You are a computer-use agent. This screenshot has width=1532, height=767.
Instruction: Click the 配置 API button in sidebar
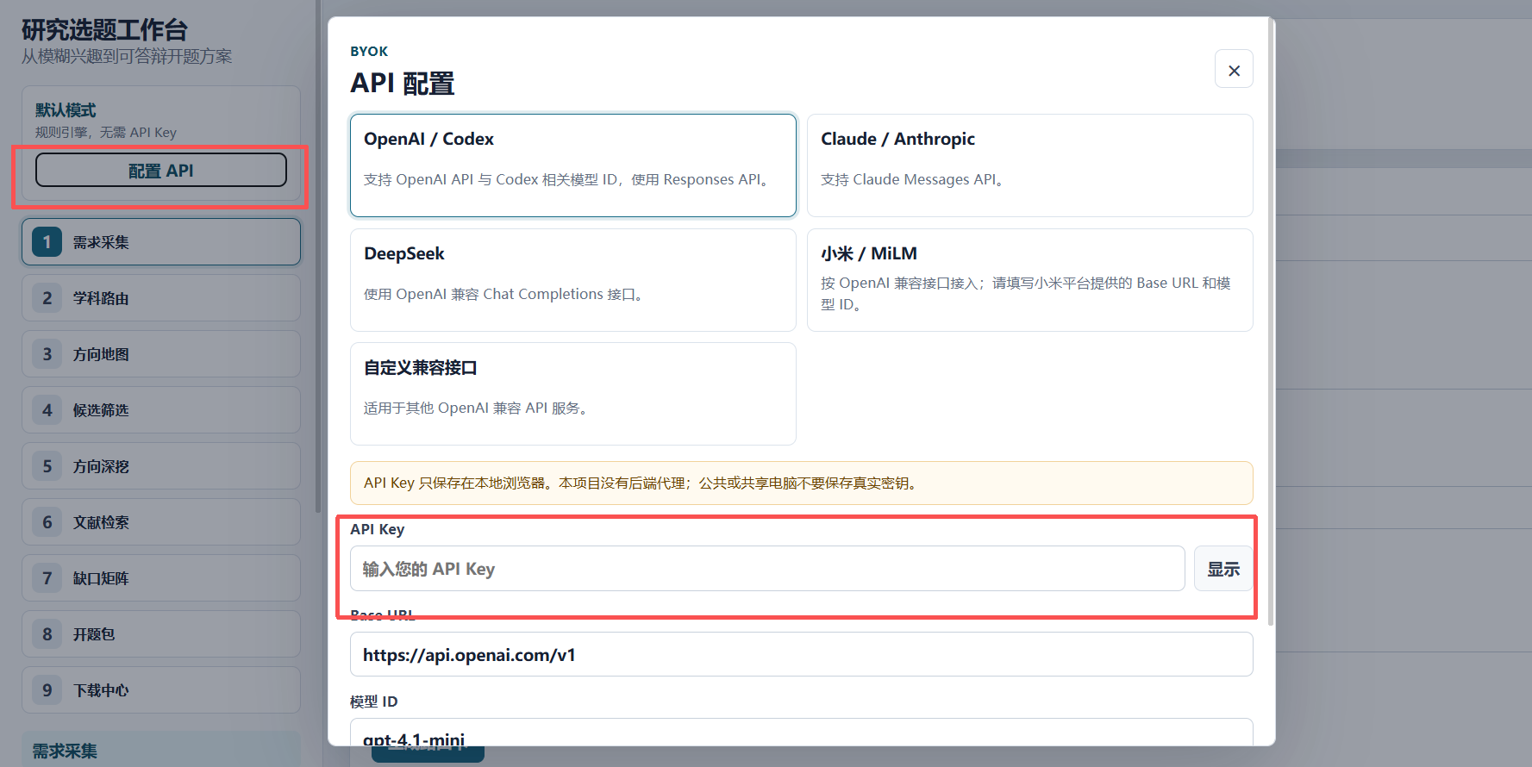tap(161, 171)
